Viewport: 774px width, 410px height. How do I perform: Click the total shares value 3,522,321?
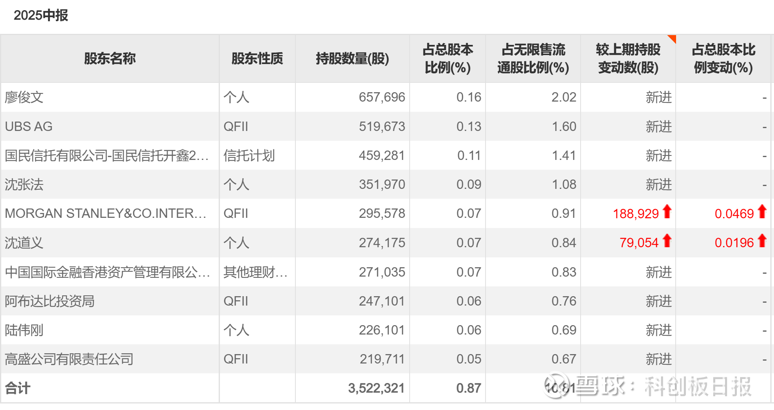[376, 388]
